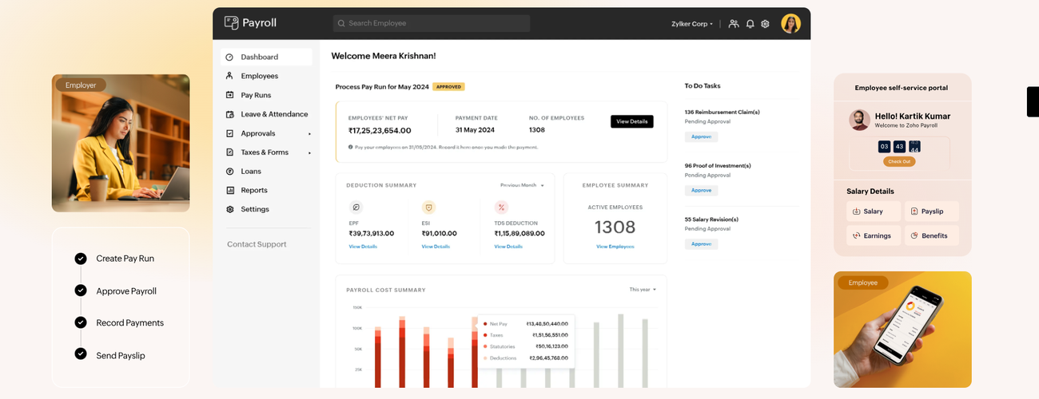Click the payment date 31 May 2024
This screenshot has height=399, width=1039.
point(475,130)
